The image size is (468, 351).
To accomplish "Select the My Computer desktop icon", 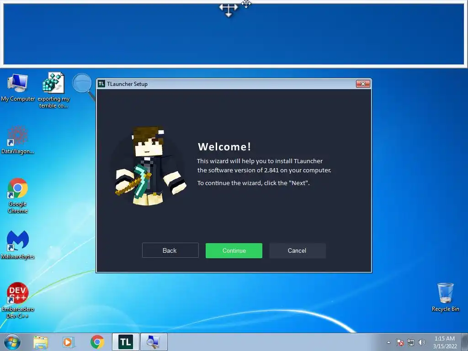I will [x=18, y=87].
